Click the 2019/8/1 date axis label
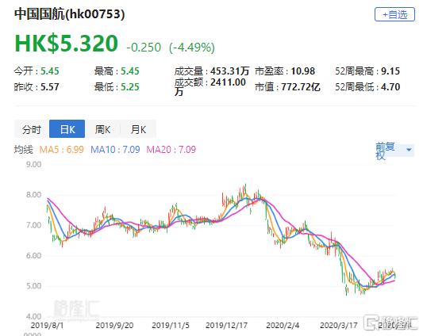Screen dimensions: 423x336 coord(47,325)
